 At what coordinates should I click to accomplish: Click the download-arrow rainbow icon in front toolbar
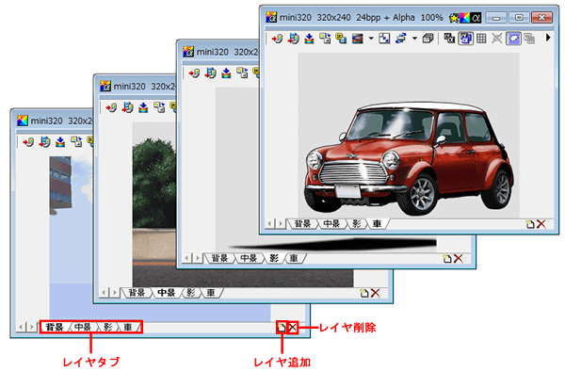[x=309, y=39]
